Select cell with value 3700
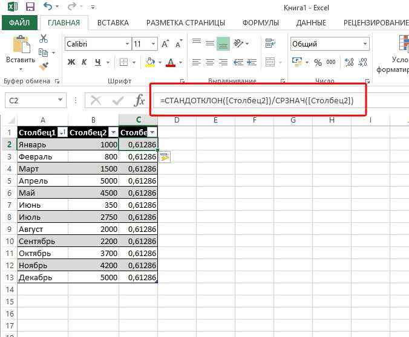 pos(93,253)
